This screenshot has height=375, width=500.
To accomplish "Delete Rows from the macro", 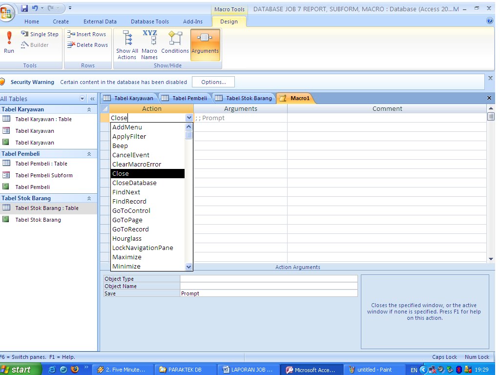I will point(88,45).
